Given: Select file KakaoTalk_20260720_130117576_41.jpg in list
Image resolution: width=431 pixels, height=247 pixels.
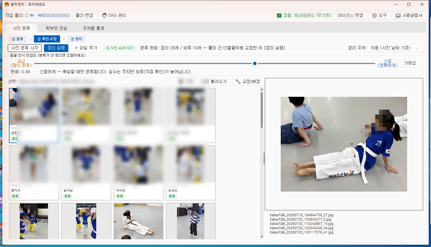Looking at the screenshot, I should 301,232.
